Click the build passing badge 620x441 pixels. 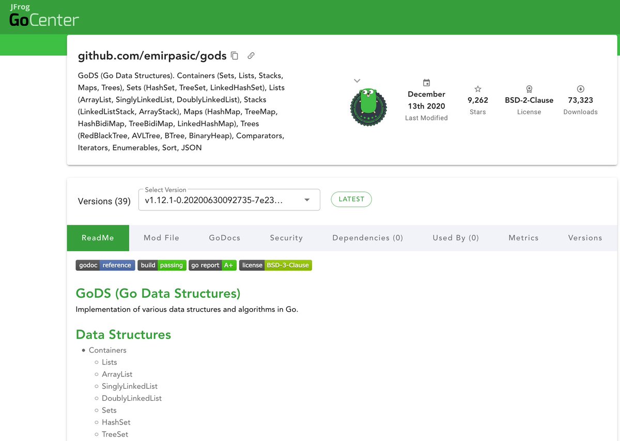pos(162,265)
